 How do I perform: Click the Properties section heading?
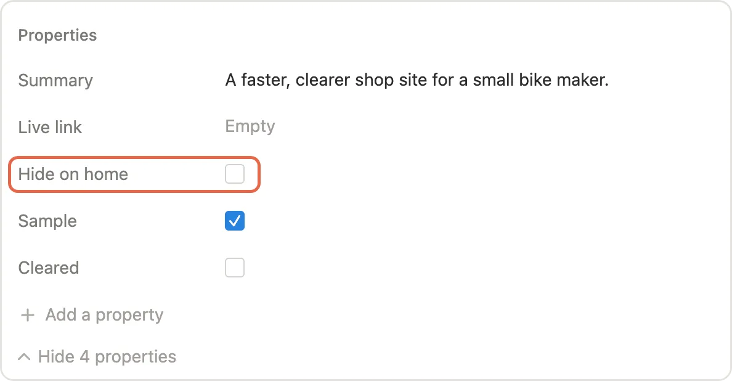[x=57, y=35]
